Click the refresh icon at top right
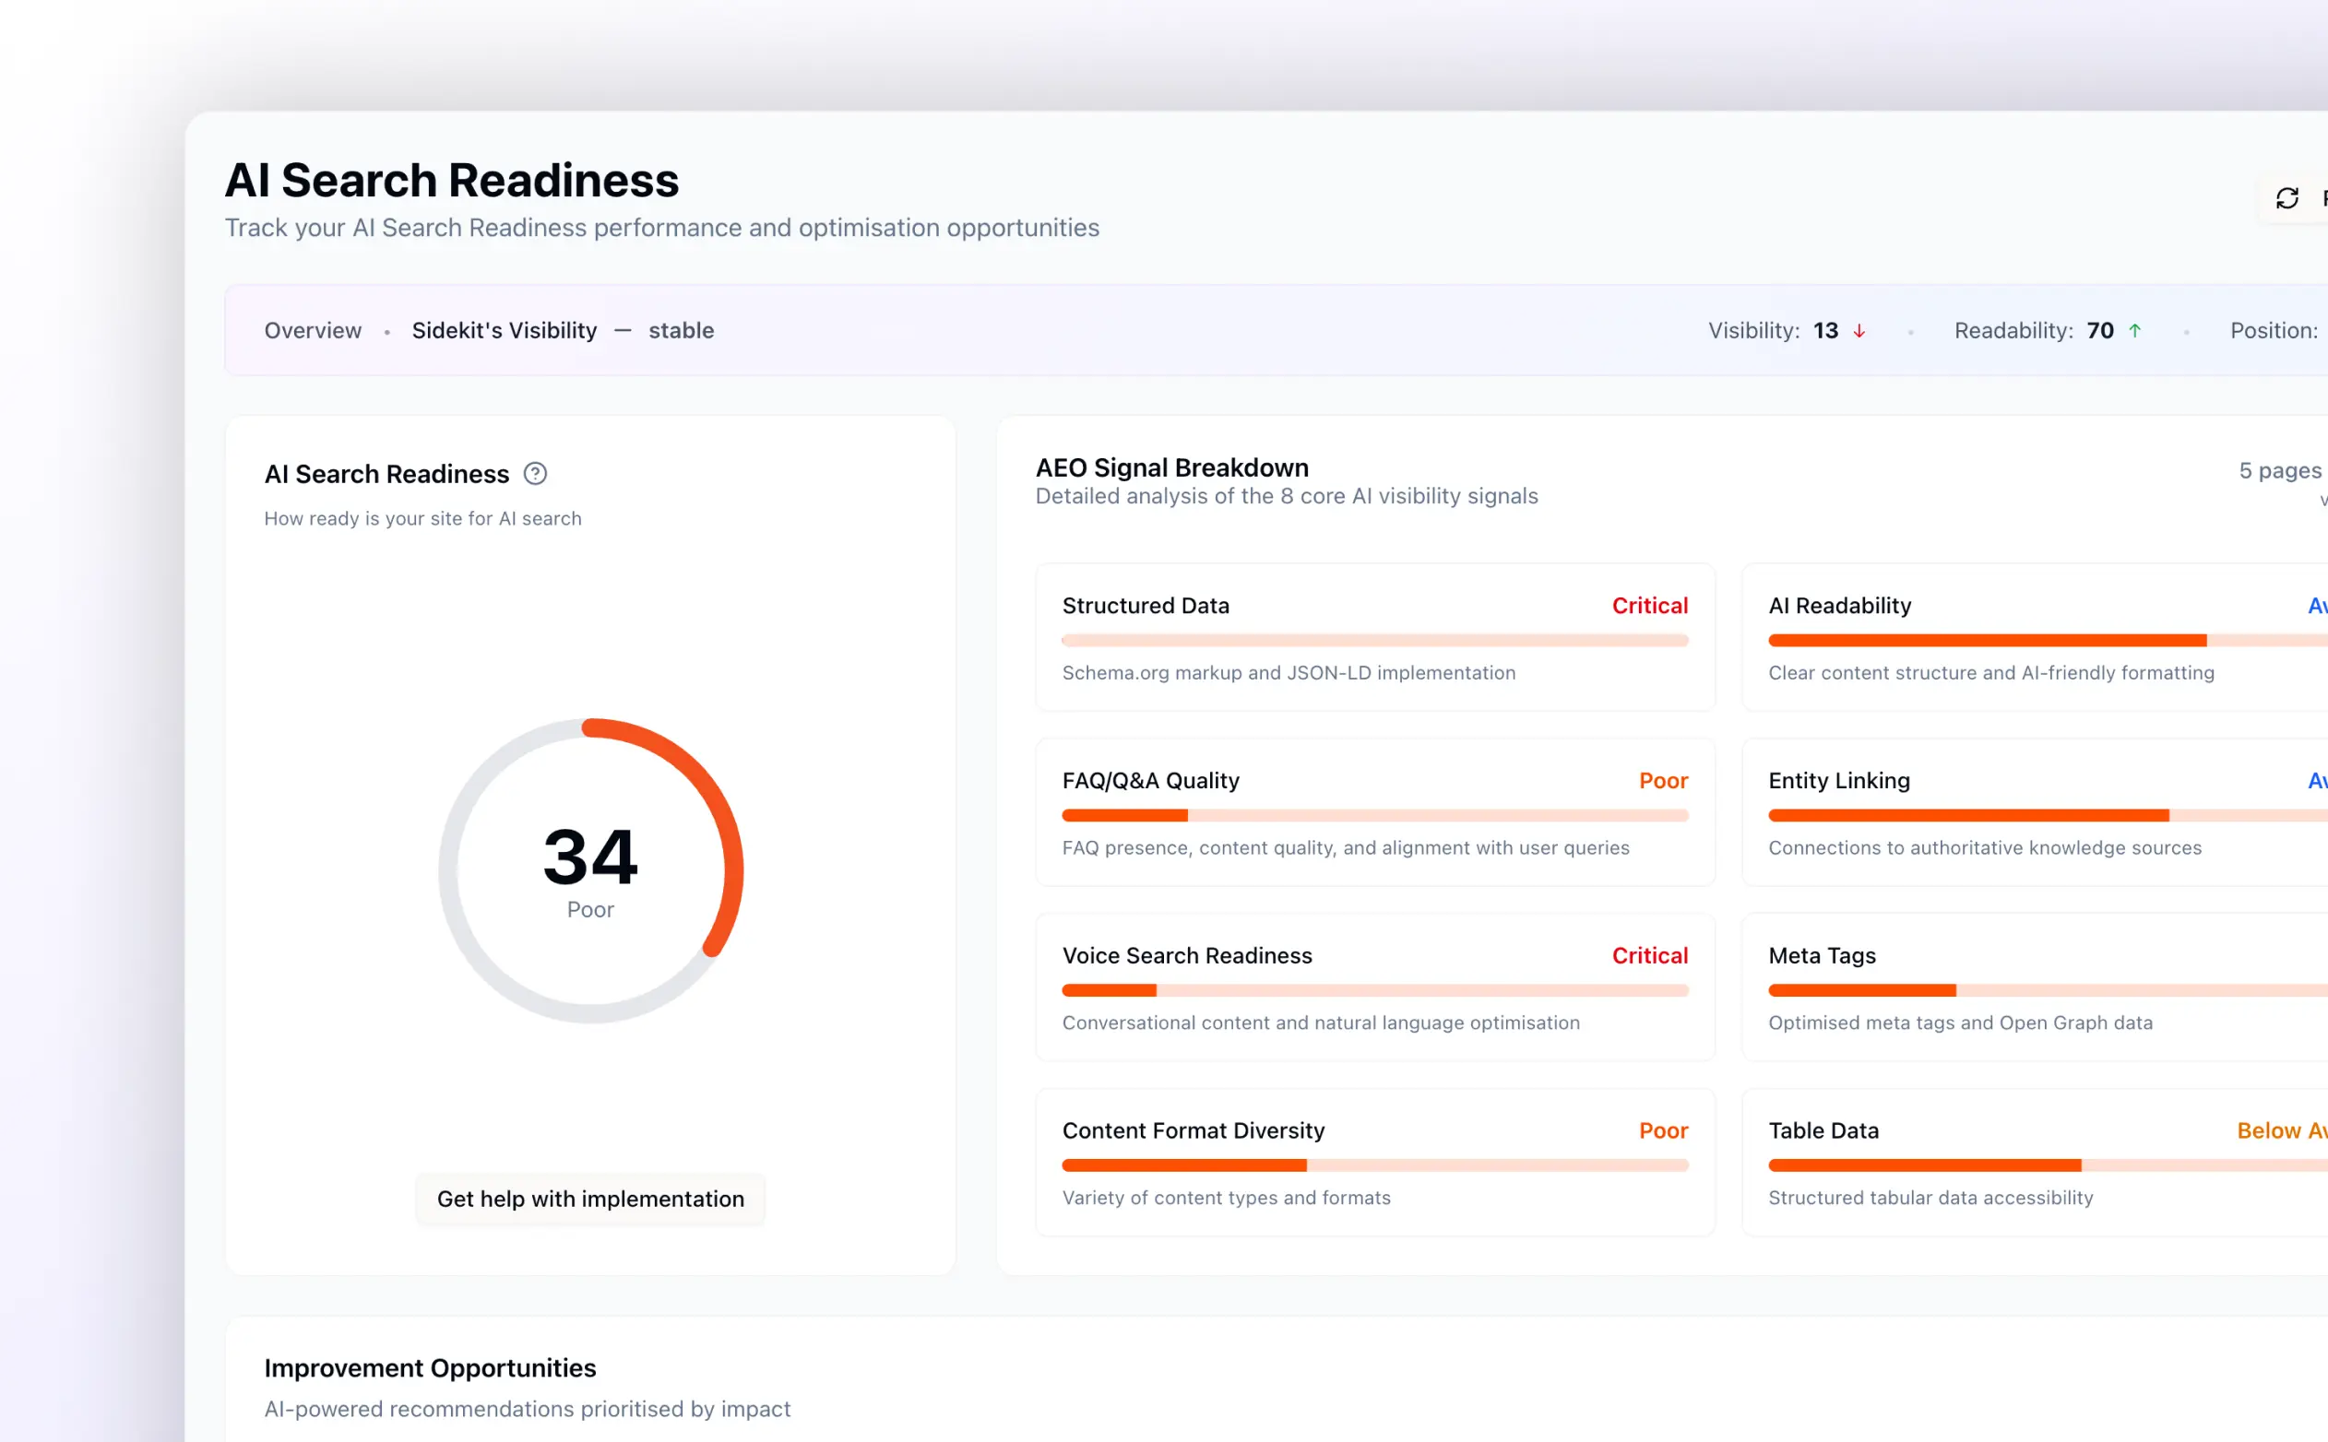Screen dimensions: 2328x1442 [2287, 198]
